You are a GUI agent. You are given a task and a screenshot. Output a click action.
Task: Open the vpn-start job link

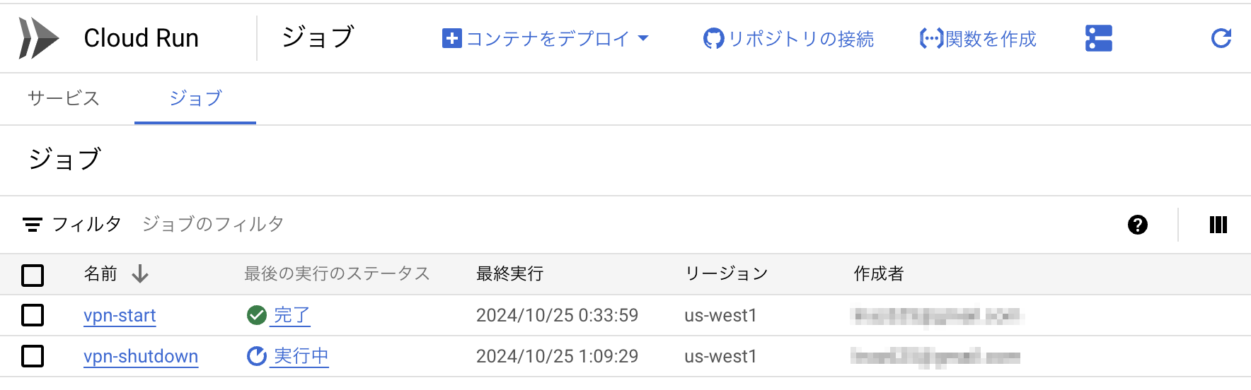pyautogui.click(x=120, y=315)
